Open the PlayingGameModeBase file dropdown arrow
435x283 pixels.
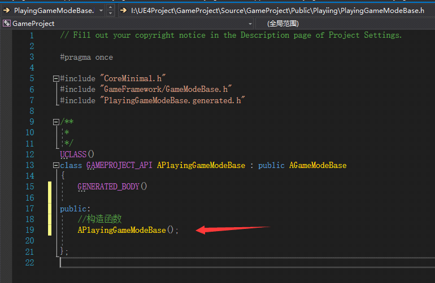[101, 11]
